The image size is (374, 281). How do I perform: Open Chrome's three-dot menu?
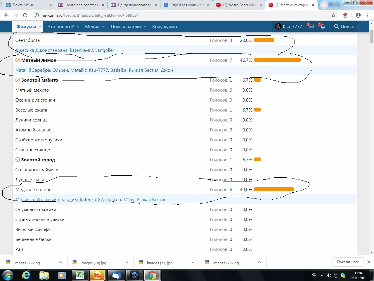368,15
